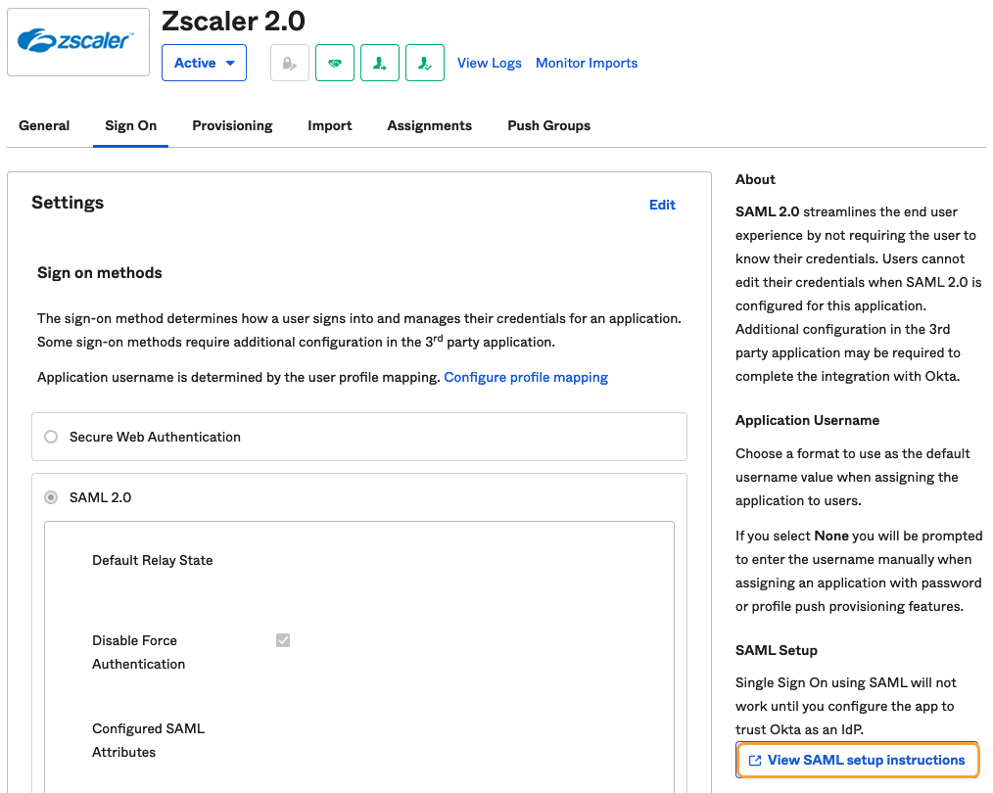Switch to the General tab
Screen dimensions: 993x793
(x=44, y=125)
